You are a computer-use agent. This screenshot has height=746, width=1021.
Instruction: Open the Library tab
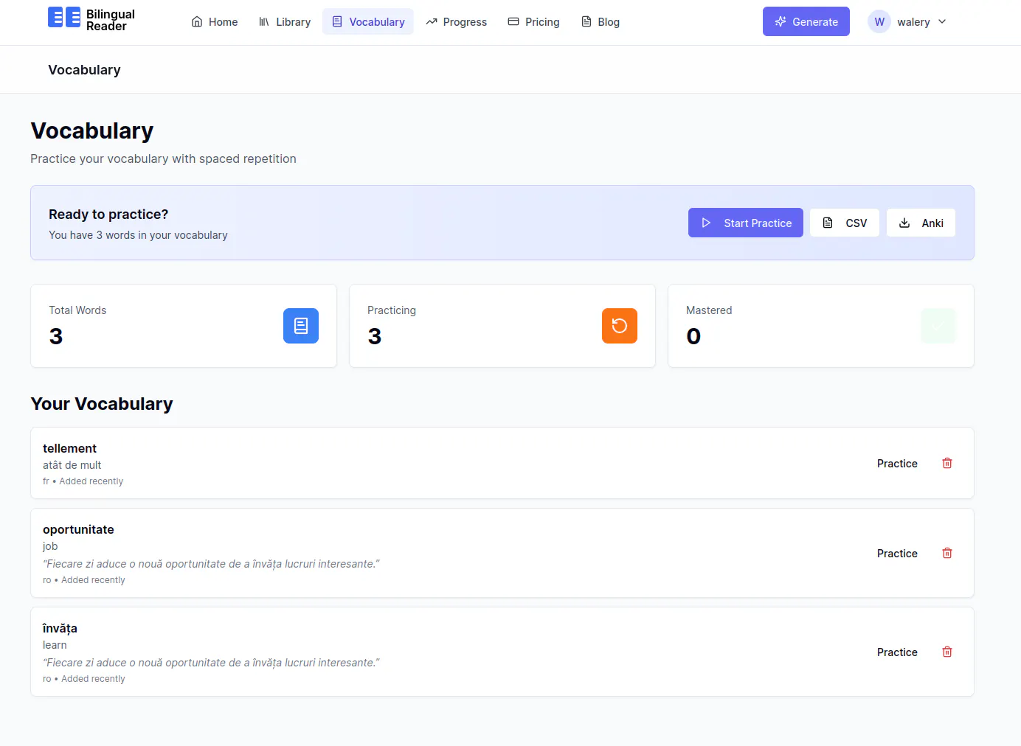tap(285, 22)
